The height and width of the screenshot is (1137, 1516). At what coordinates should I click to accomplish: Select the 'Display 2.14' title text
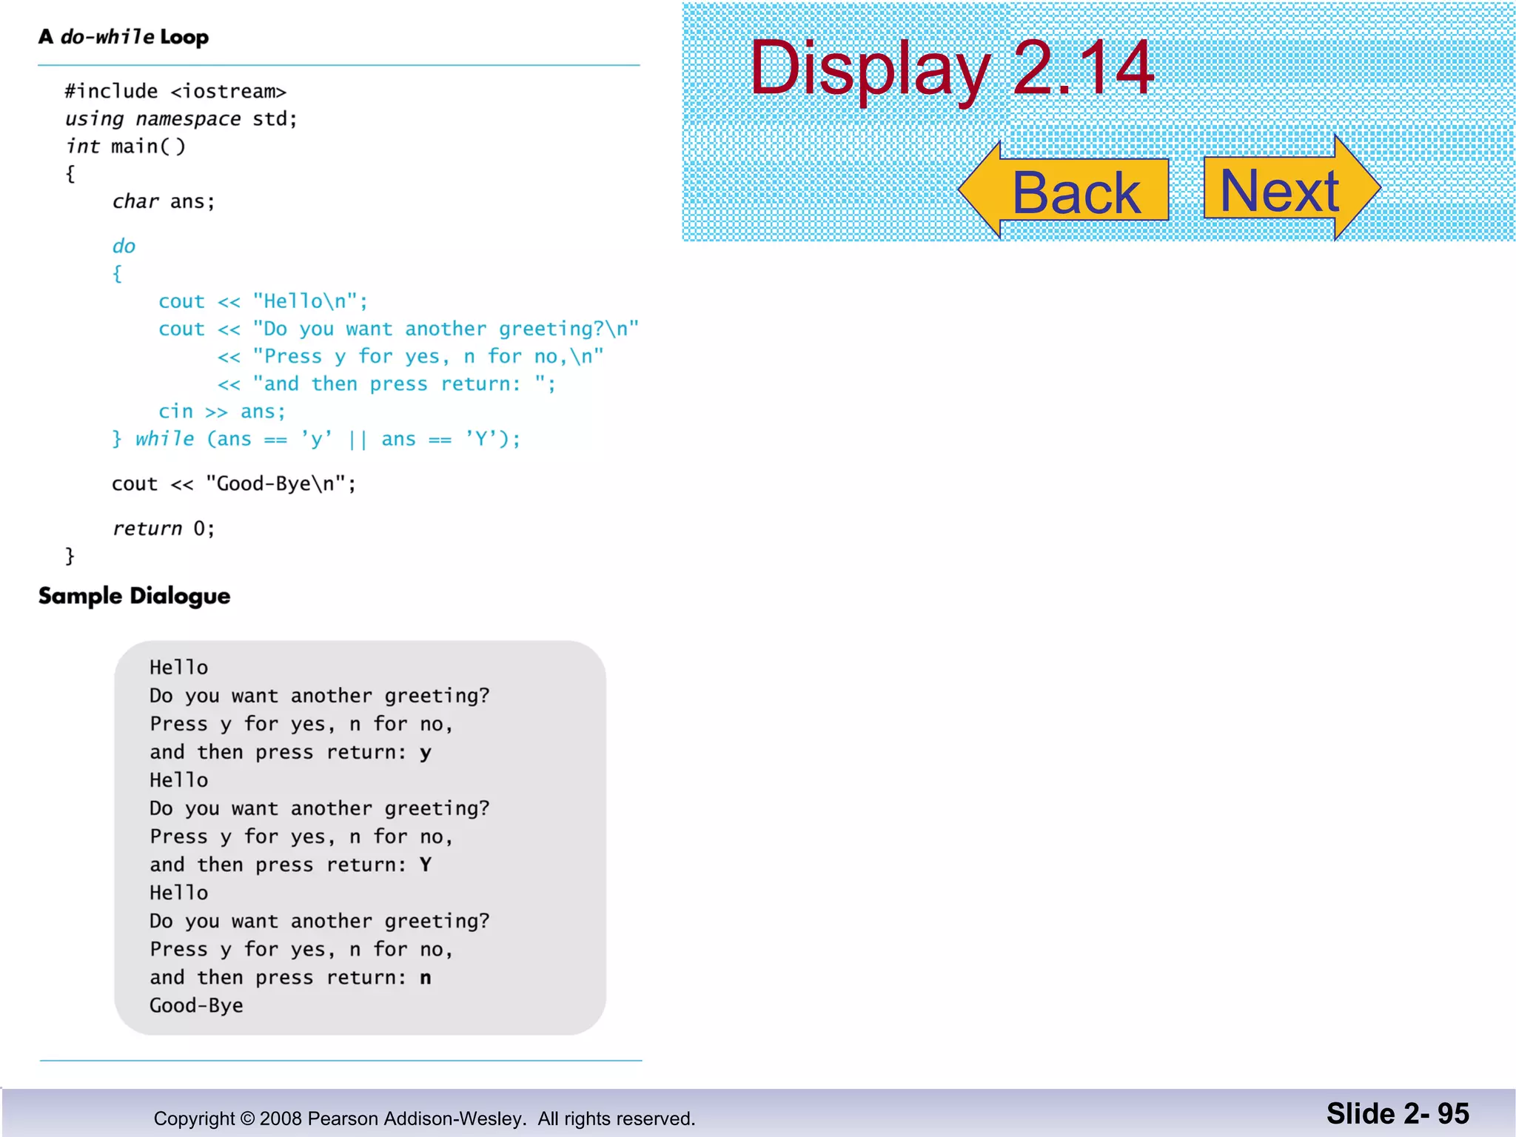click(x=951, y=69)
